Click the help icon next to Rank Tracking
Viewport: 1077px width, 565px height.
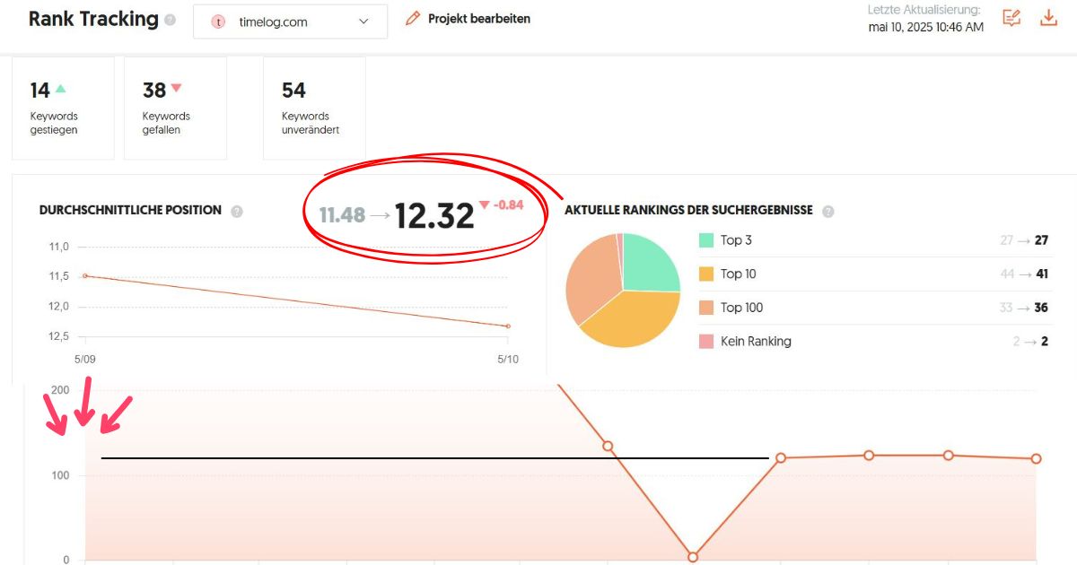click(x=171, y=20)
